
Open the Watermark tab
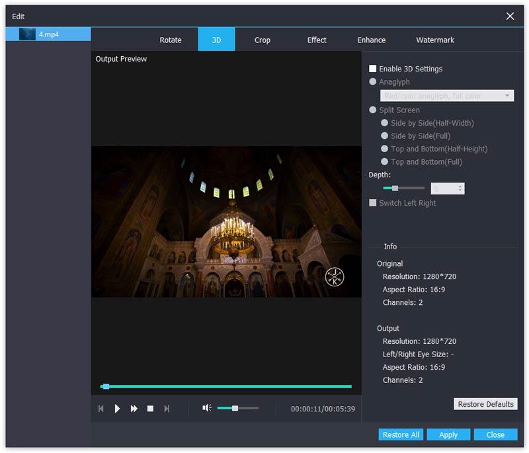point(434,40)
